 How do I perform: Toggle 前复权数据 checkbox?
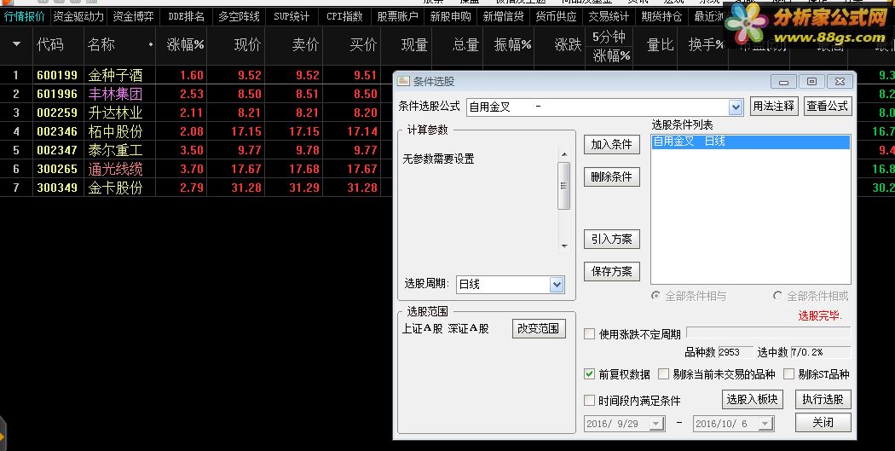point(590,374)
